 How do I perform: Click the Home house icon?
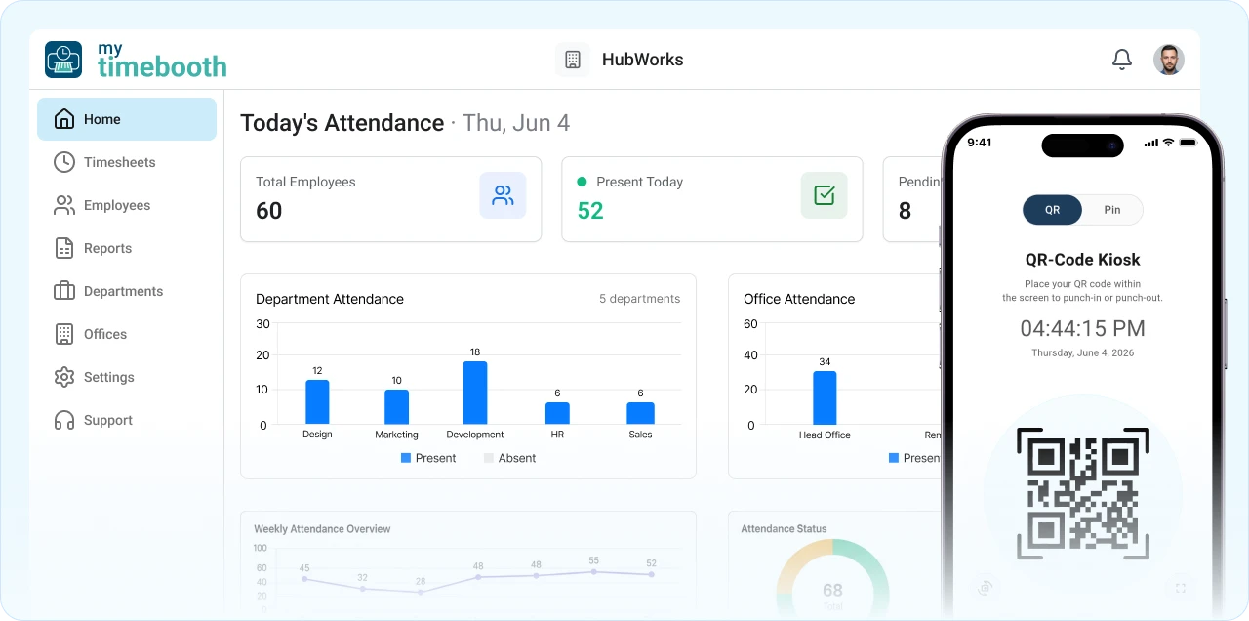[x=64, y=119]
